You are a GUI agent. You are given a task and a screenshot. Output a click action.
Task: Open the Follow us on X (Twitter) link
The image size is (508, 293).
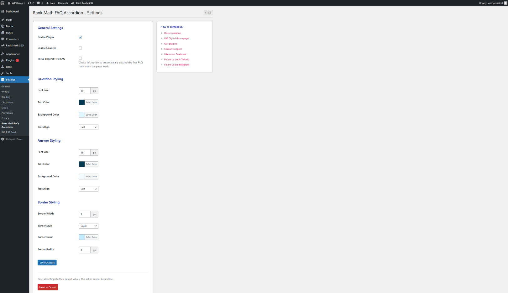click(177, 59)
